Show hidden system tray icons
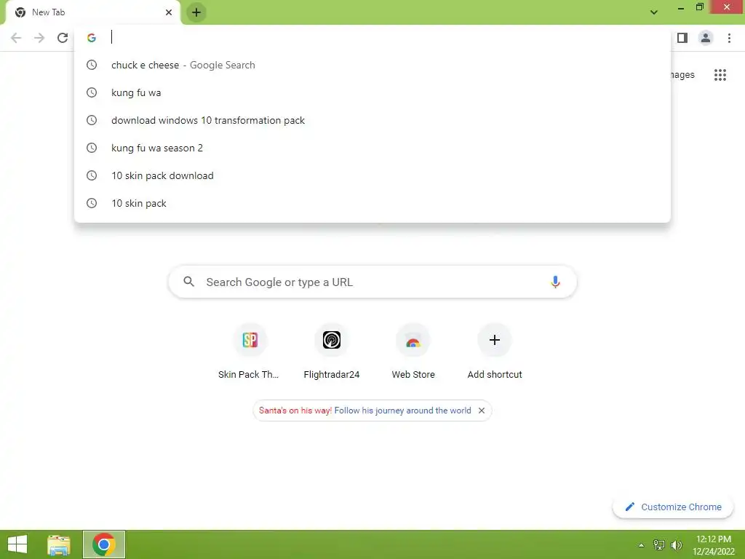745x559 pixels. [642, 545]
